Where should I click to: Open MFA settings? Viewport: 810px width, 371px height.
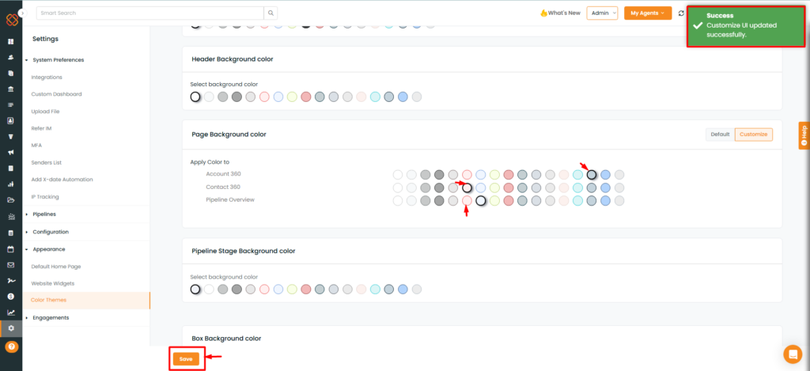pos(36,146)
